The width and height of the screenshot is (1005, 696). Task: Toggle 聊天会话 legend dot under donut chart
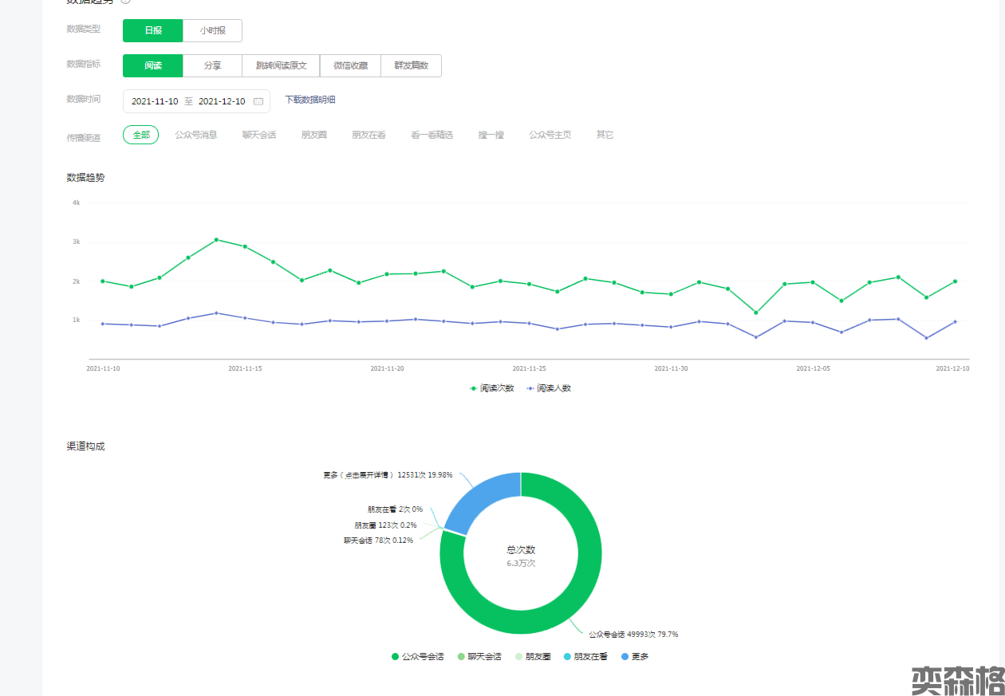461,657
